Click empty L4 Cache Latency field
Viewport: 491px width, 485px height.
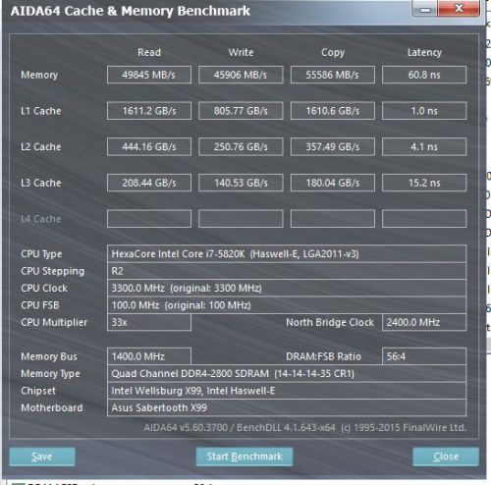point(424,219)
